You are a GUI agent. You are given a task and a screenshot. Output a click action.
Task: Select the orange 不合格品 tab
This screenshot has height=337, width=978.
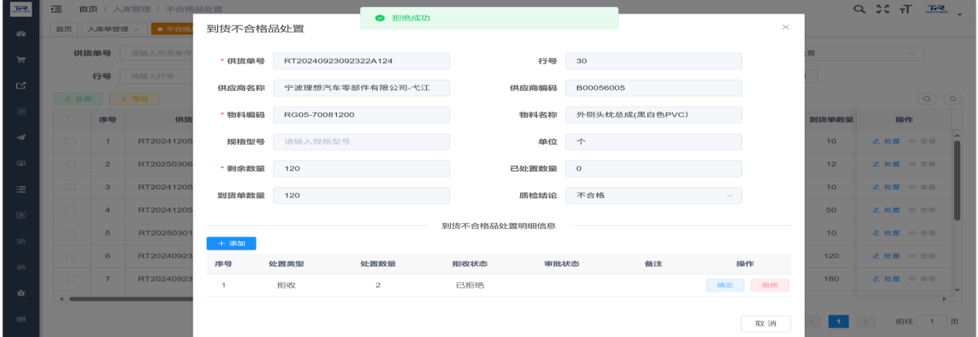(172, 29)
